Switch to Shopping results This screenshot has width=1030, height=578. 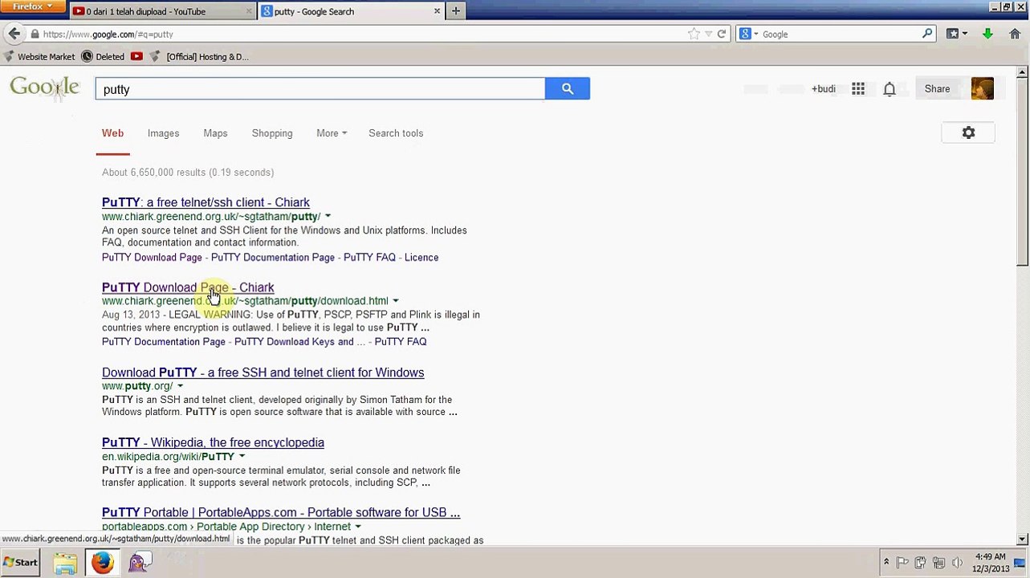tap(272, 133)
